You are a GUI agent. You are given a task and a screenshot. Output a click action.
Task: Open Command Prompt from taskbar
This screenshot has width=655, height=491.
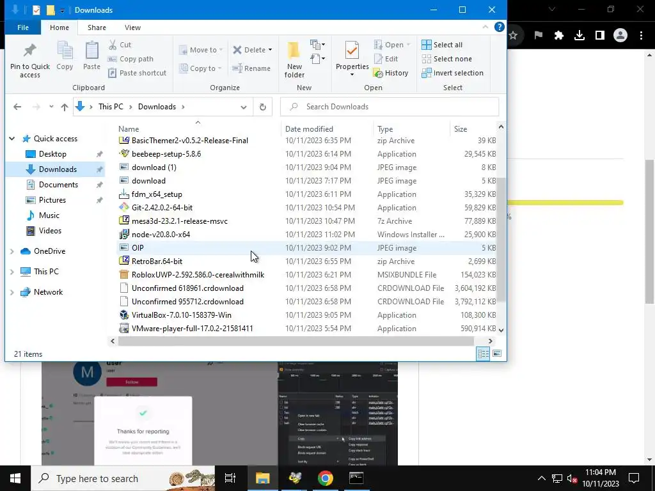[x=356, y=478]
